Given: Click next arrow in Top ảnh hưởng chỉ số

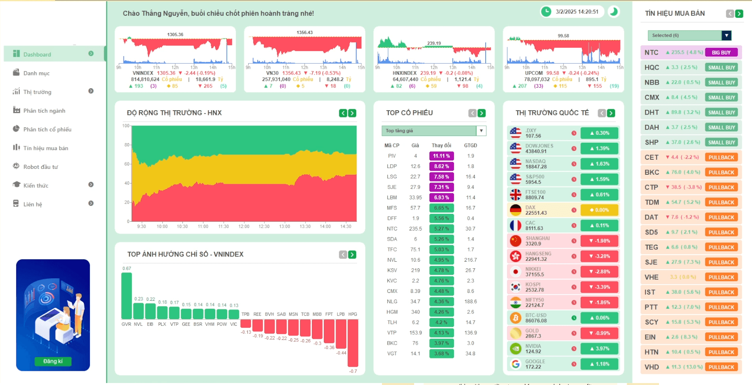Looking at the screenshot, I should [352, 255].
